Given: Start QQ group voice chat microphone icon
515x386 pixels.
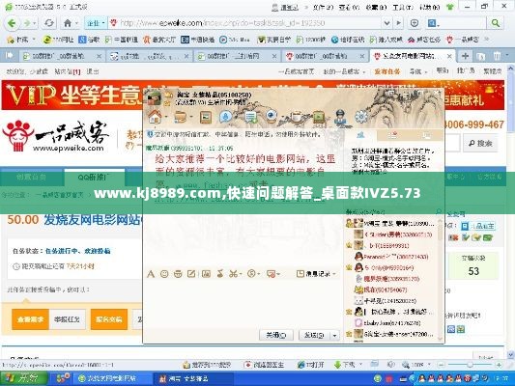Looking at the screenshot, I should coord(226,117).
